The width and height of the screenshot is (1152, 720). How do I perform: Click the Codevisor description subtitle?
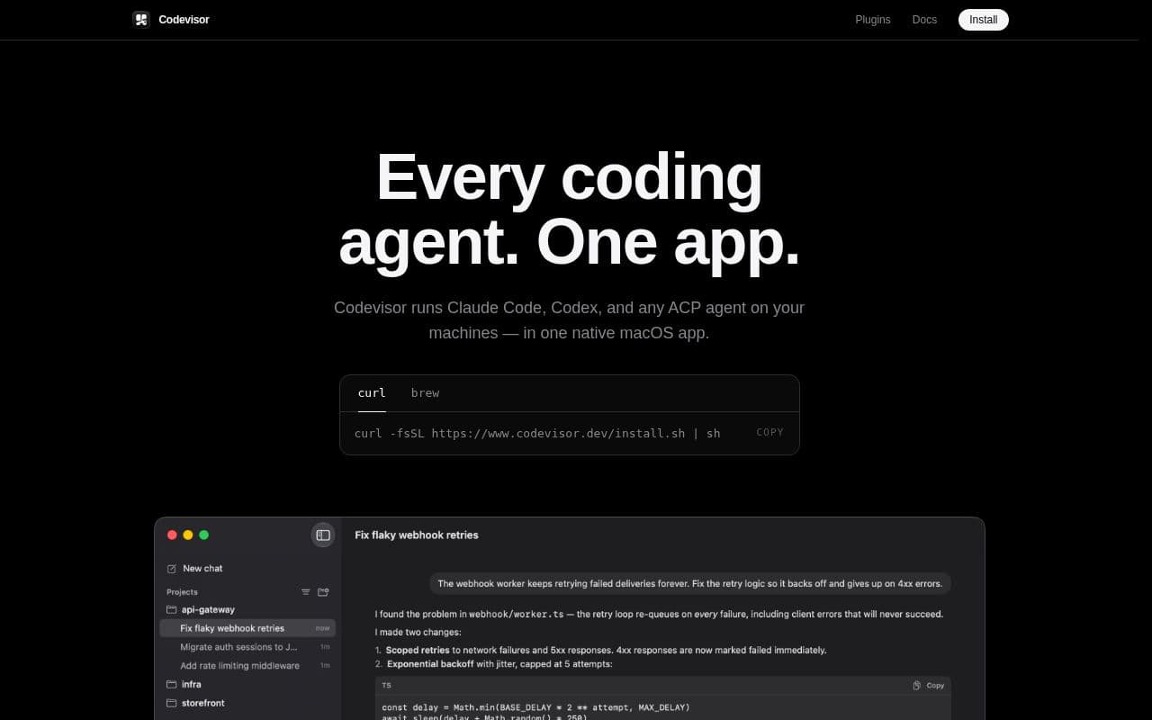click(x=569, y=320)
